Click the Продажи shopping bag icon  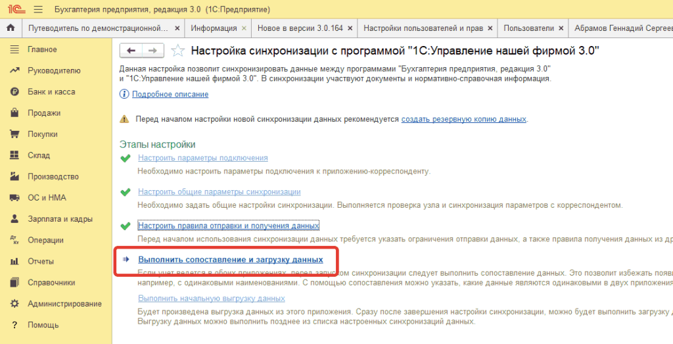pos(14,113)
